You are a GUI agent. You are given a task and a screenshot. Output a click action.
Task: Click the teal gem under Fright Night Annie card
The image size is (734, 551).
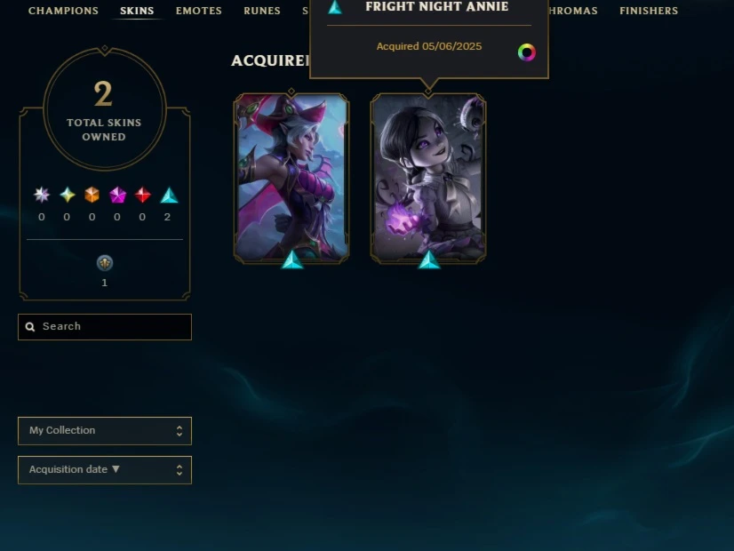point(429,260)
